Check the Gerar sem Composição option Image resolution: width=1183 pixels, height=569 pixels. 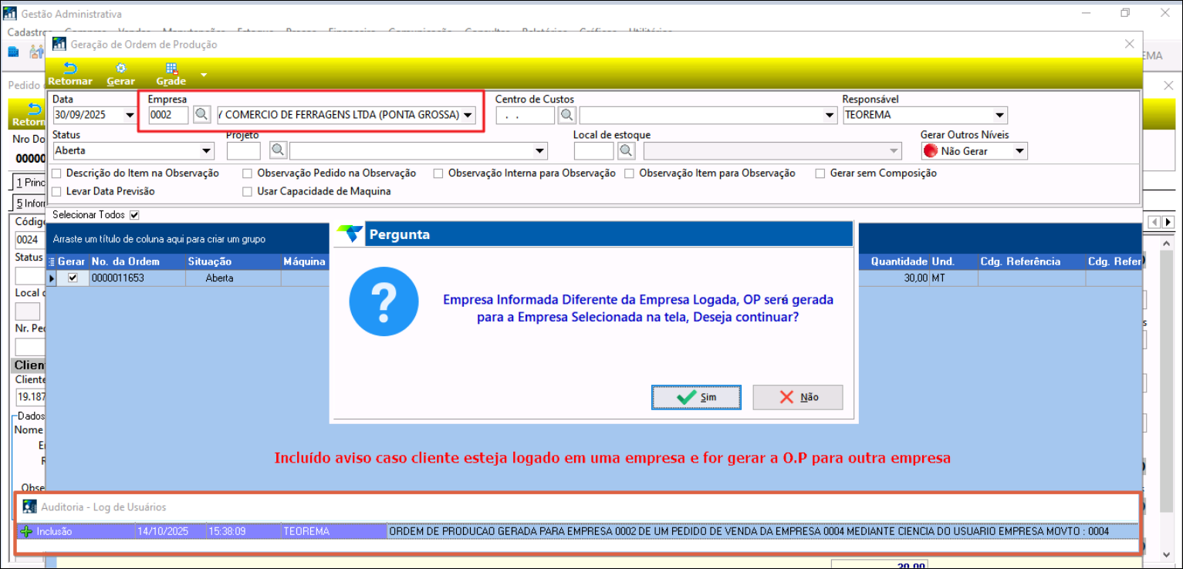[820, 173]
